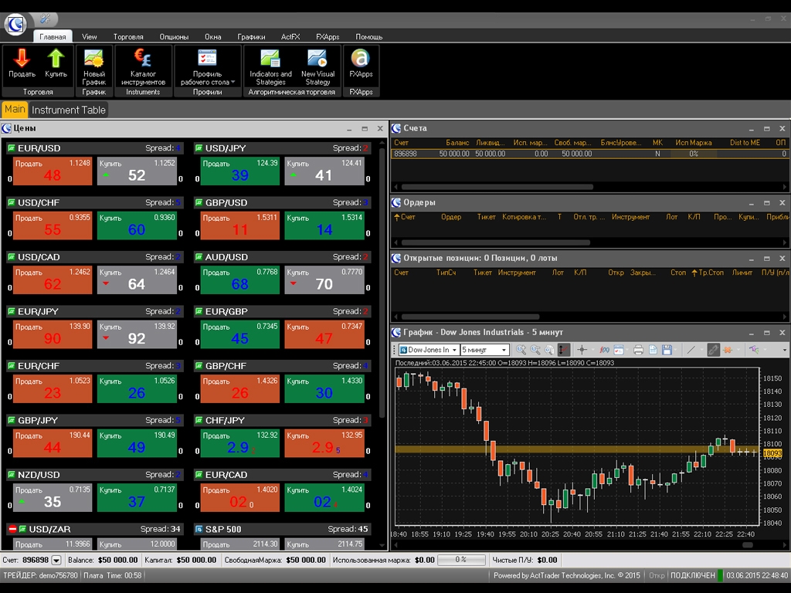Toggle the price scale button beside the zoom icons
The image size is (791, 593).
click(x=564, y=350)
